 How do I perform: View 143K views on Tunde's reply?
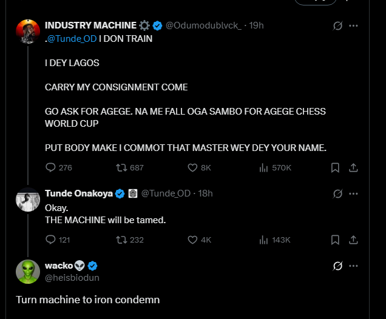point(264,240)
